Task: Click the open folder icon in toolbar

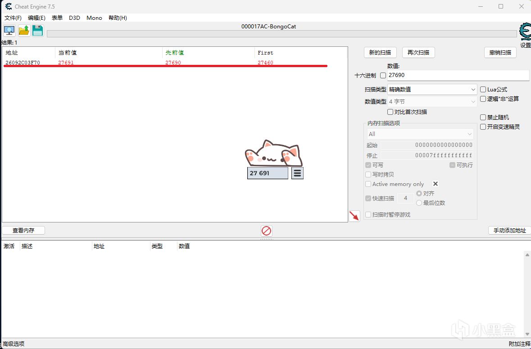Action: [x=24, y=31]
